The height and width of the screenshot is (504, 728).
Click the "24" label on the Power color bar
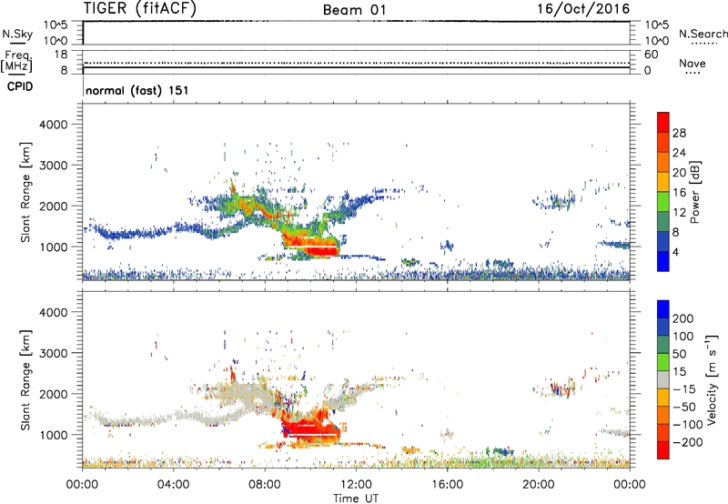tap(679, 153)
